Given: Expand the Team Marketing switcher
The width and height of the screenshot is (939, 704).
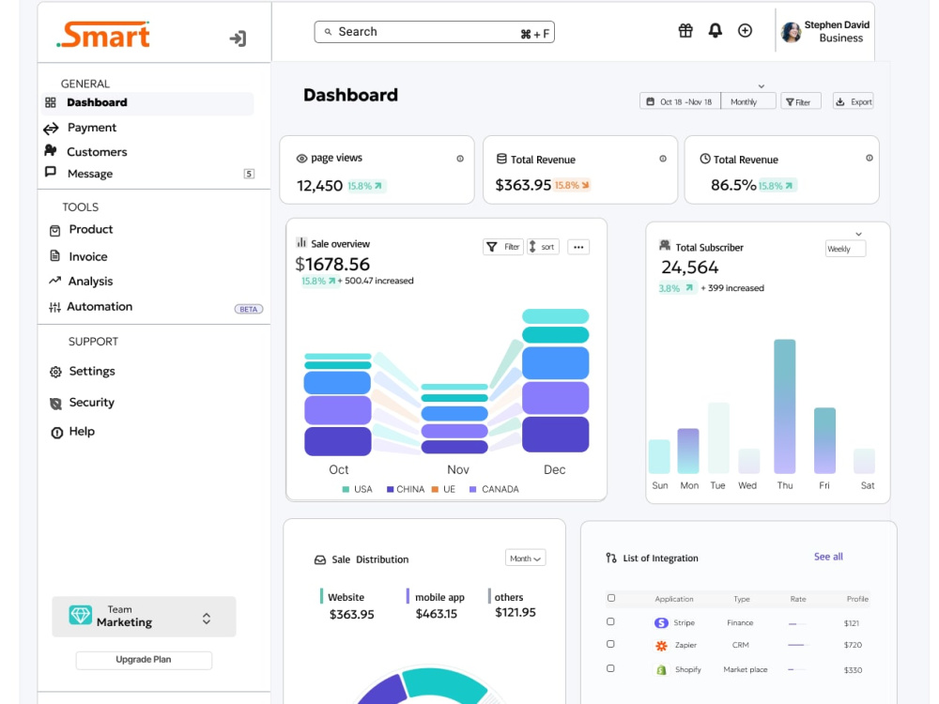Looking at the screenshot, I should click(x=206, y=619).
